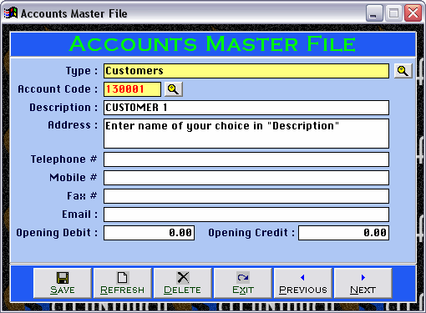The image size is (426, 313).
Task: Click the Type field showing Customers
Action: pos(246,71)
